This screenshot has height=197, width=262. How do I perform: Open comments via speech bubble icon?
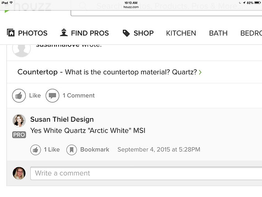[x=52, y=96]
